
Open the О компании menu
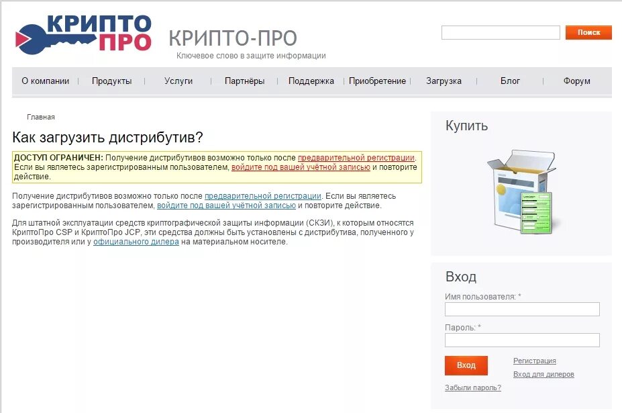click(45, 81)
